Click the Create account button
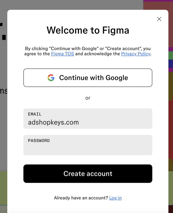173x213 pixels. point(88,174)
